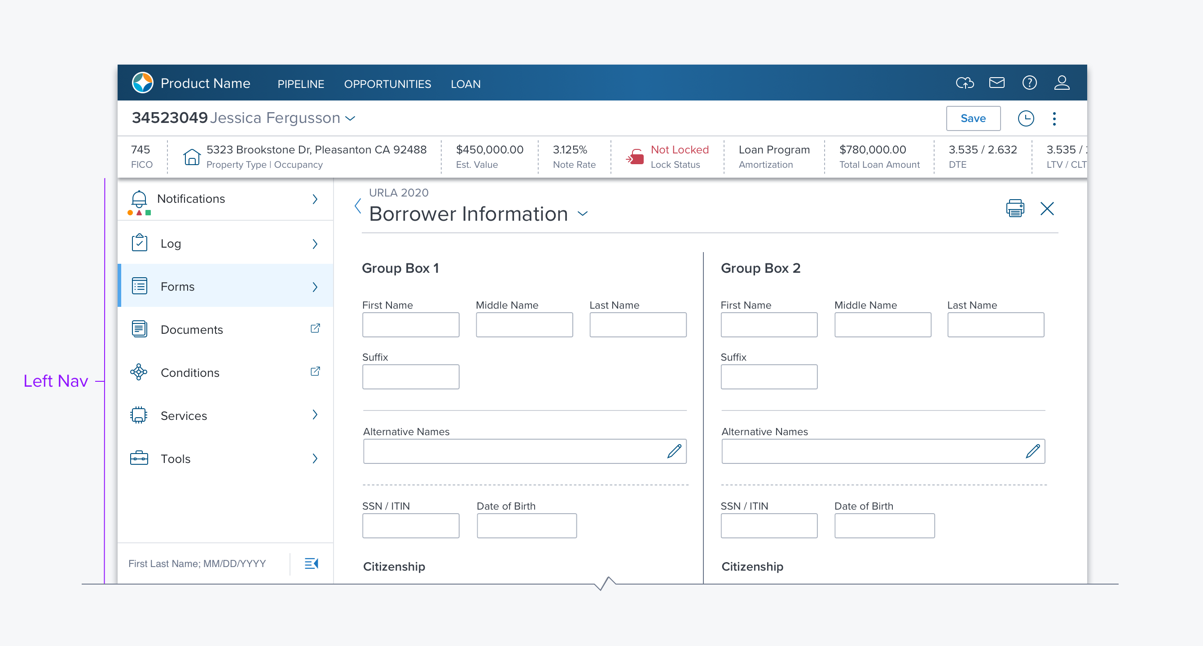Click the Notifications bell icon

tap(139, 198)
